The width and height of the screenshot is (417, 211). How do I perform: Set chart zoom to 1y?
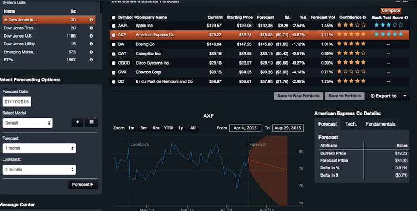tap(181, 128)
